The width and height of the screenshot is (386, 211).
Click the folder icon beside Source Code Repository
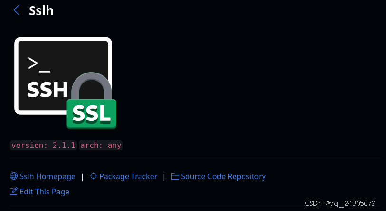pos(175,176)
